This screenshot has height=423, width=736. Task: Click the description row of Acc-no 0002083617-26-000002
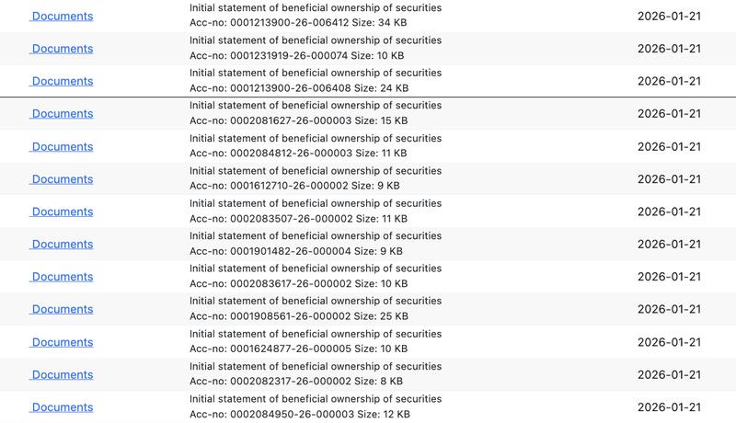315,269
